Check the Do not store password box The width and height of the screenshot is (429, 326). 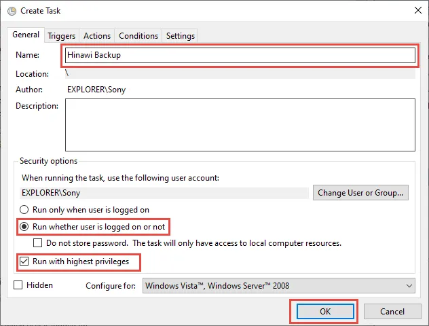[x=39, y=242]
